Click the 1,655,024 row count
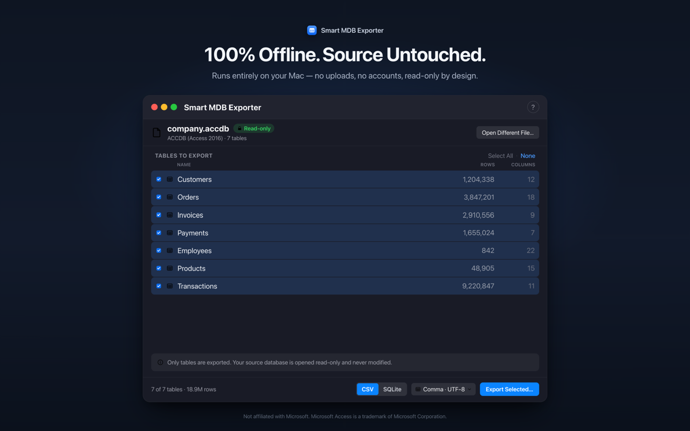Image resolution: width=690 pixels, height=431 pixels. 478,233
